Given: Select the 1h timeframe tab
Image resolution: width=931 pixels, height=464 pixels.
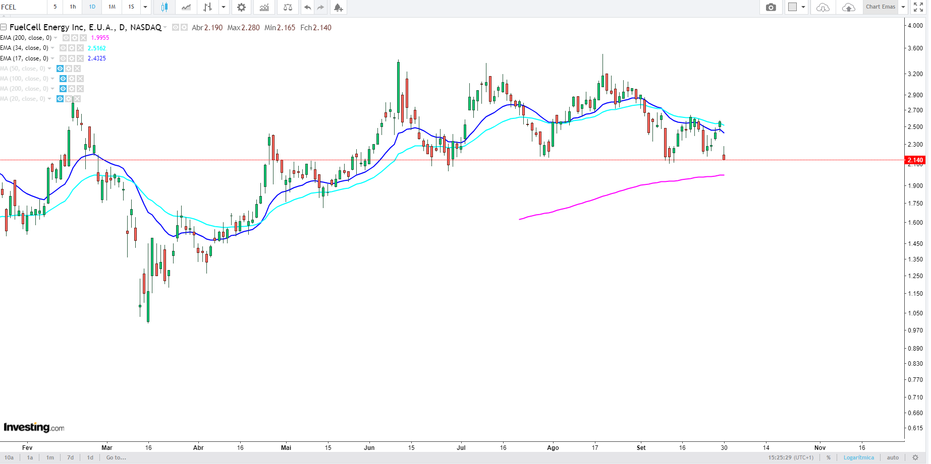Looking at the screenshot, I should point(73,7).
